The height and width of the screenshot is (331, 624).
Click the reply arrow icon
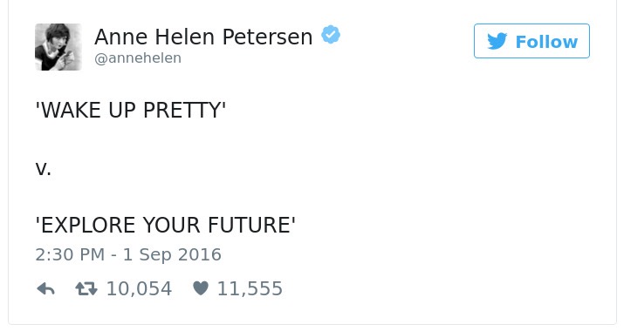point(45,289)
